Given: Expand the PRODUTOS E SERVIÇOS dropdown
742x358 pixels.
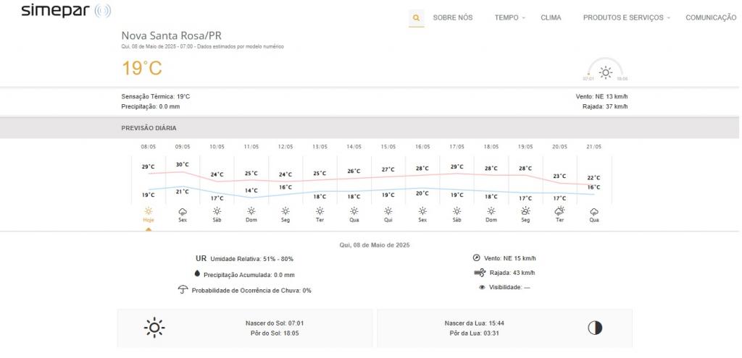Looking at the screenshot, I should [x=626, y=18].
